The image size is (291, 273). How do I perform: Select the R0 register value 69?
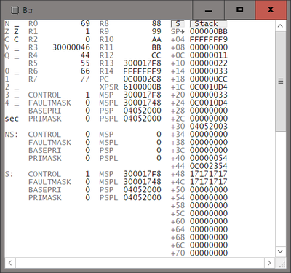pyautogui.click(x=85, y=23)
